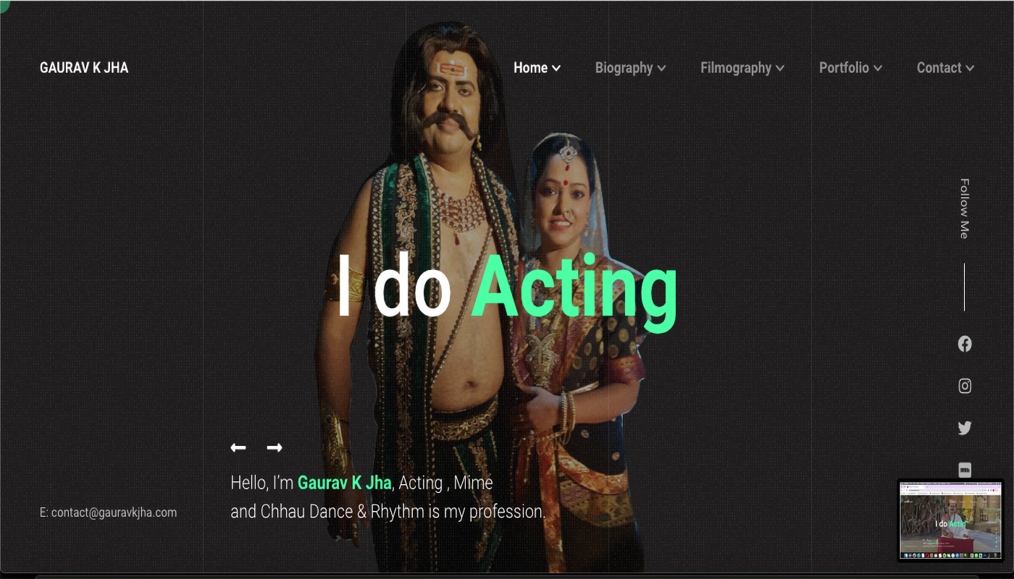The height and width of the screenshot is (579, 1014).
Task: Select the Home menu item
Action: pos(530,67)
